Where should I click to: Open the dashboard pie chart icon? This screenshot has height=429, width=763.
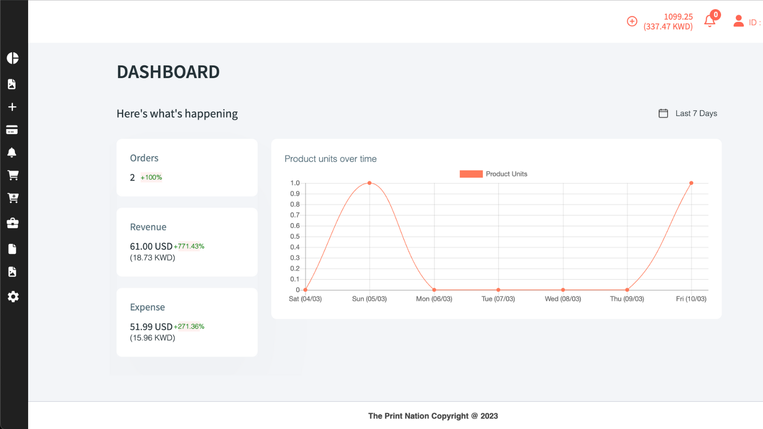pyautogui.click(x=13, y=58)
